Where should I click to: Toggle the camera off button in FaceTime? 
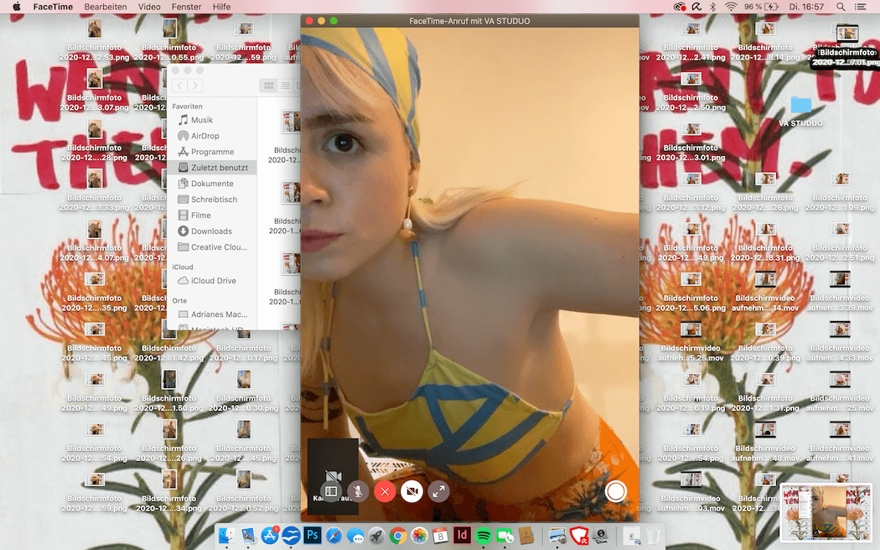[412, 491]
